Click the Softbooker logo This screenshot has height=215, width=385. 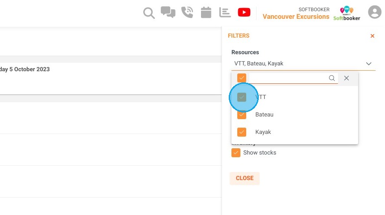pyautogui.click(x=346, y=13)
